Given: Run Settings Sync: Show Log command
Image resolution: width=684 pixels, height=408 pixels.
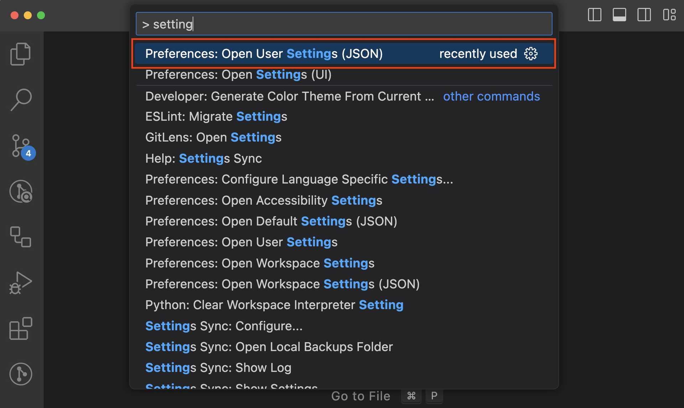Looking at the screenshot, I should (218, 367).
